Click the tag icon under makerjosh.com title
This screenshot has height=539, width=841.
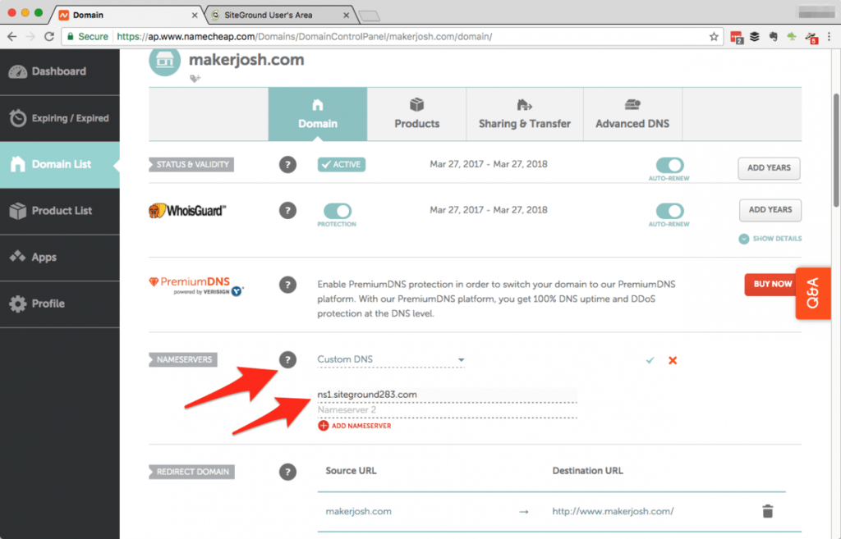(x=195, y=79)
